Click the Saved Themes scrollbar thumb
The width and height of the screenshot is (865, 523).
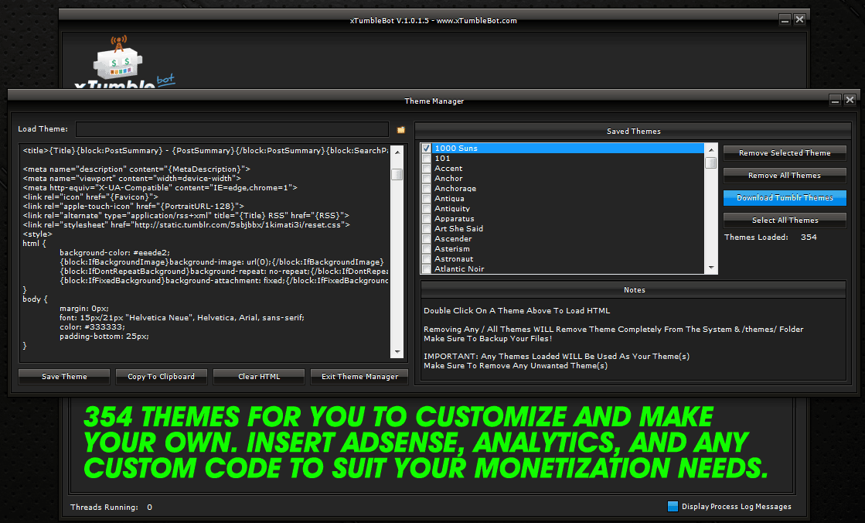(711, 163)
